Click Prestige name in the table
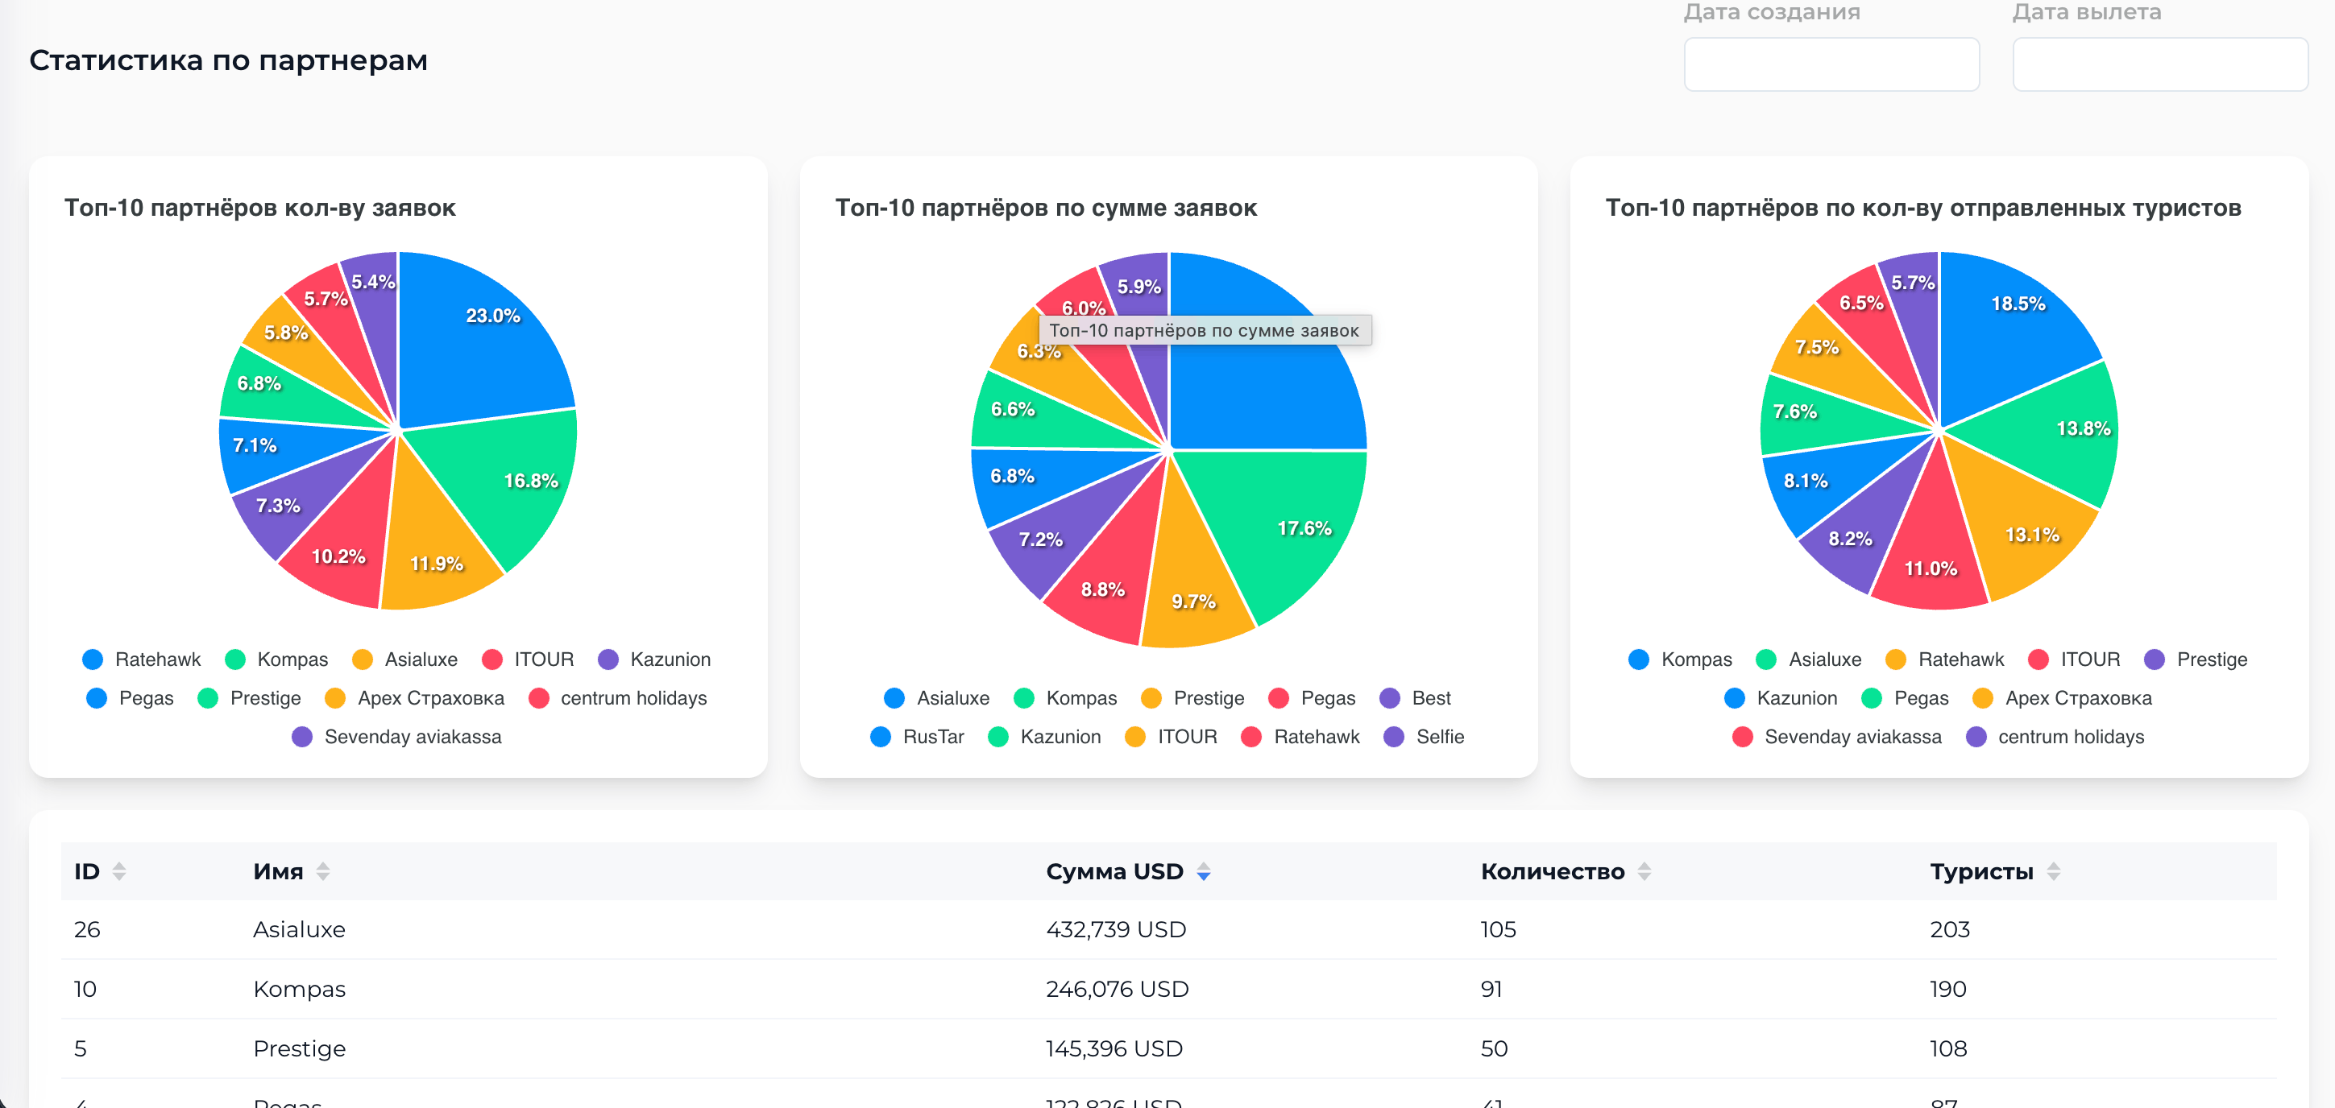2335x1108 pixels. click(299, 1049)
